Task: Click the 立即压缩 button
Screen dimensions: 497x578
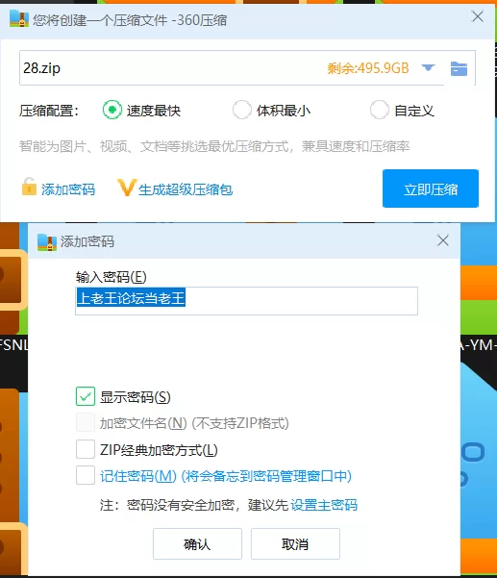Action: [x=431, y=188]
